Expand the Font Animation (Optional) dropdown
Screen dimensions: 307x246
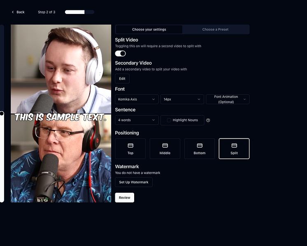coord(228,99)
